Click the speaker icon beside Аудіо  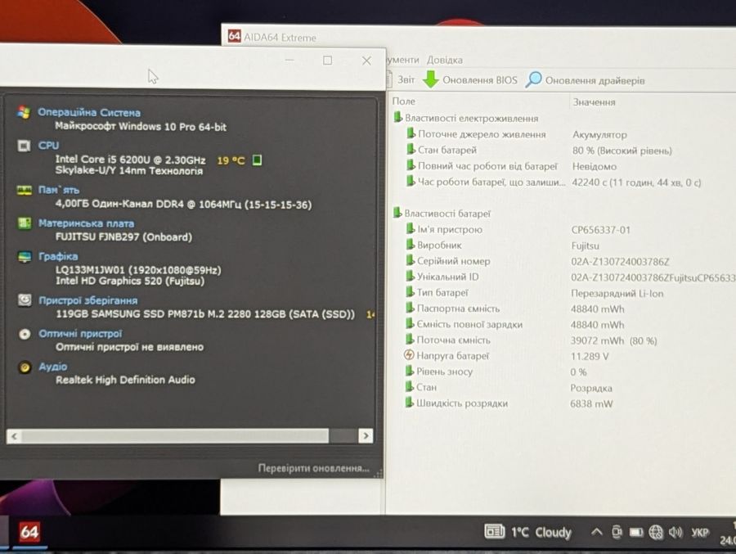tap(25, 367)
